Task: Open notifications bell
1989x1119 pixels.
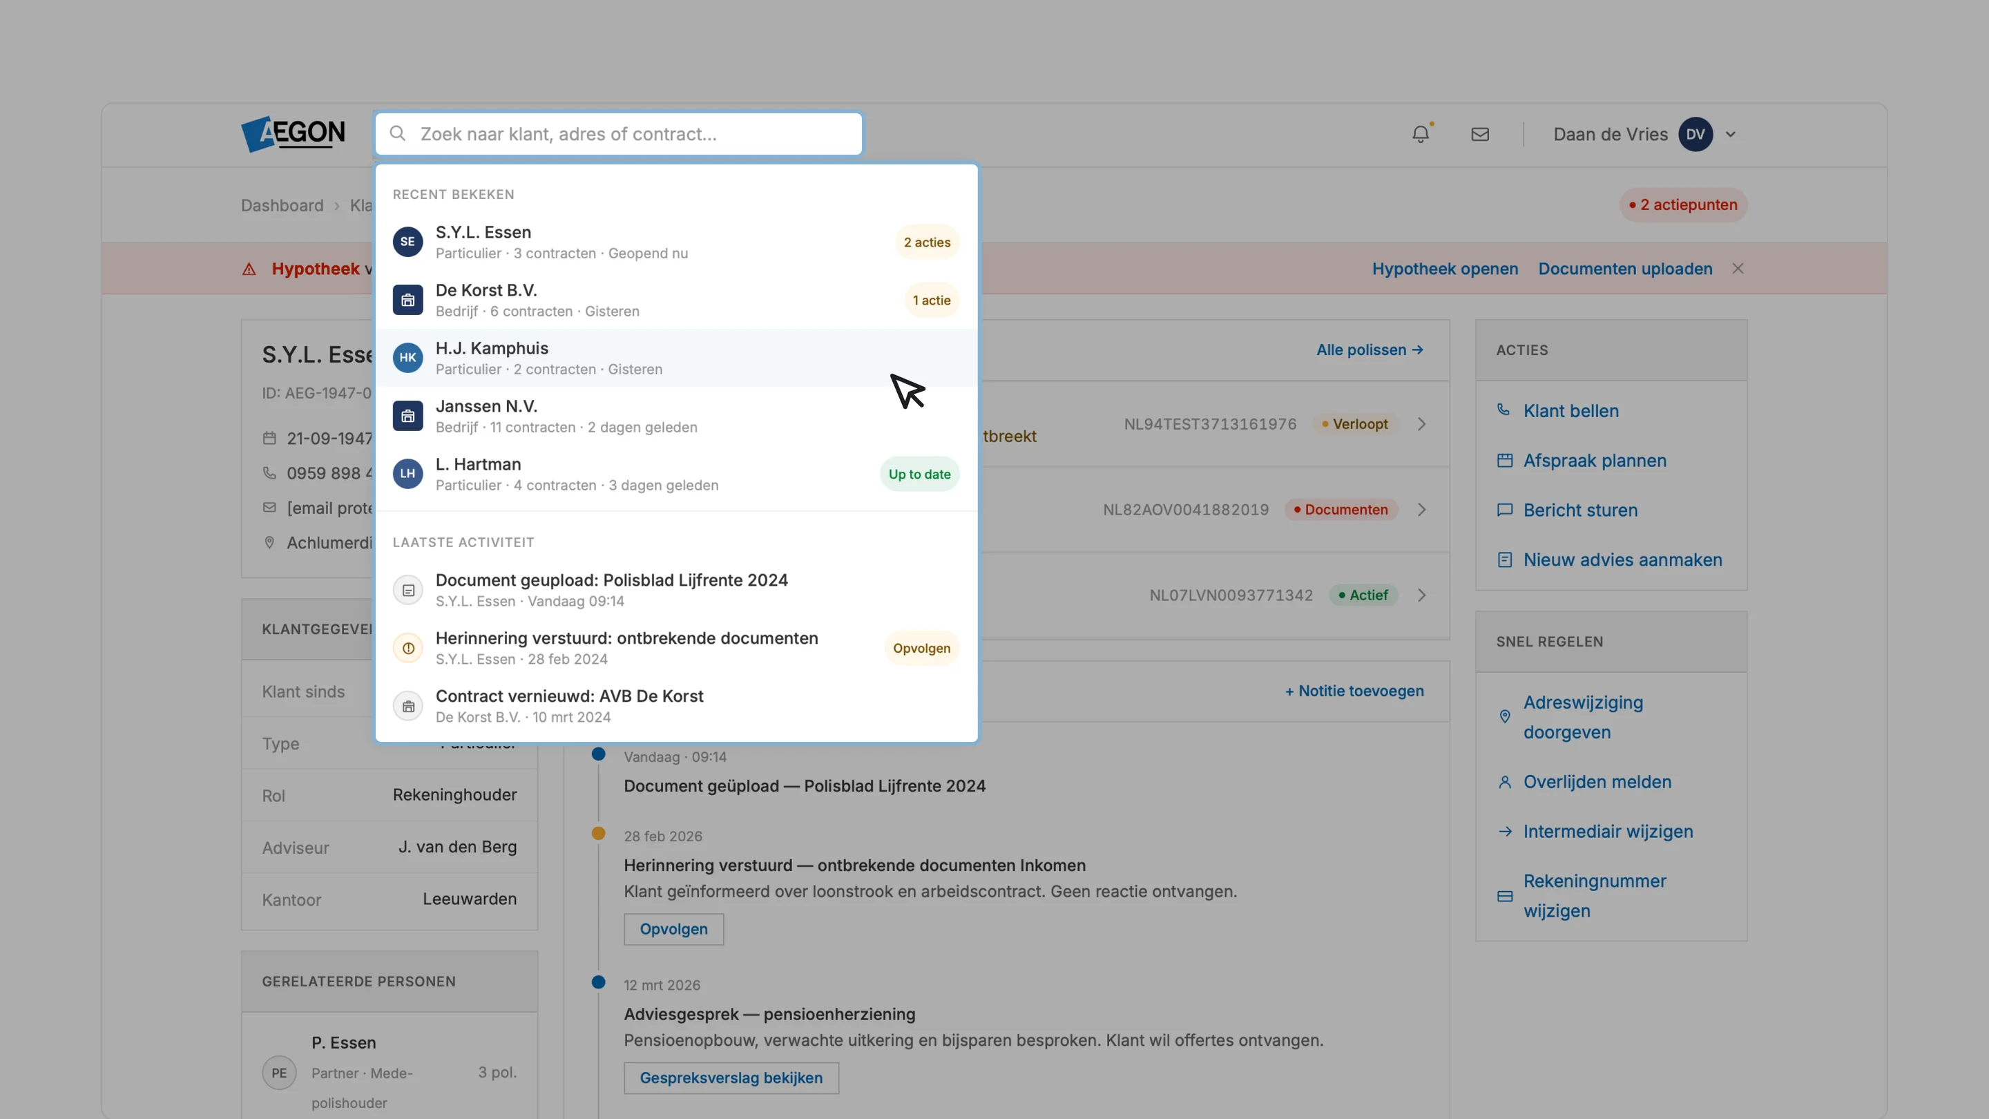Action: (x=1421, y=133)
